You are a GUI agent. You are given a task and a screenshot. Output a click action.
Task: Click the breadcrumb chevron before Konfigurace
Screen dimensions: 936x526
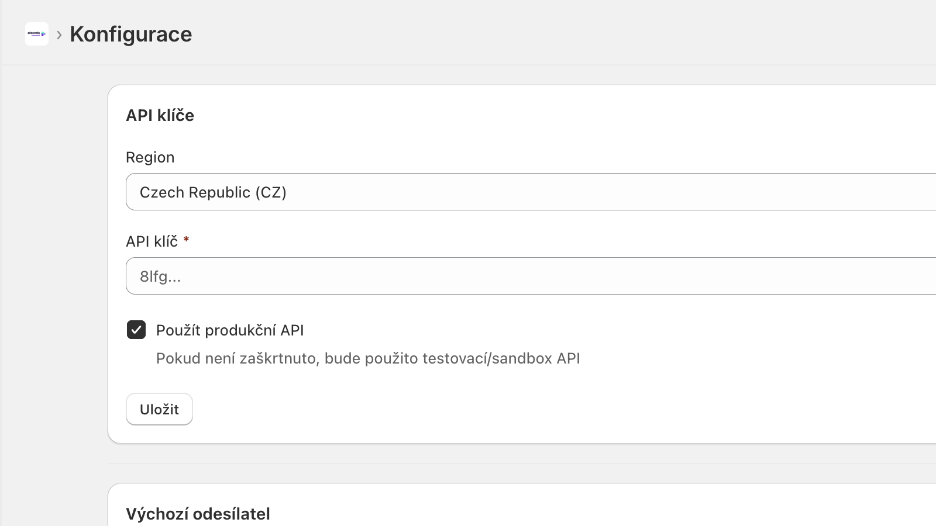click(x=59, y=35)
